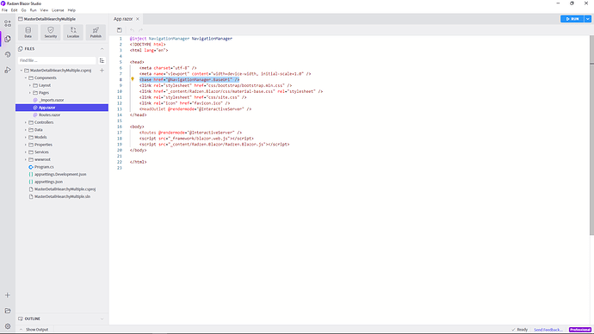The image size is (594, 334).
Task: Open the Localize tool
Action: click(x=73, y=32)
